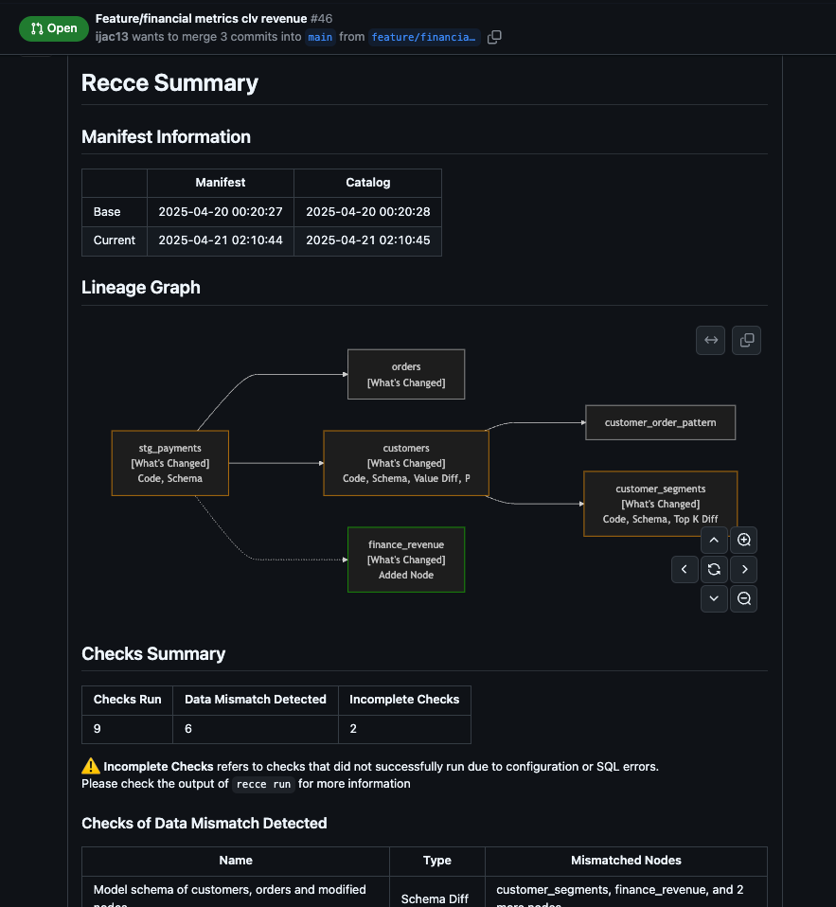Zoom out of the lineage graph
Viewport: 836px width, 907px height.
click(x=744, y=598)
